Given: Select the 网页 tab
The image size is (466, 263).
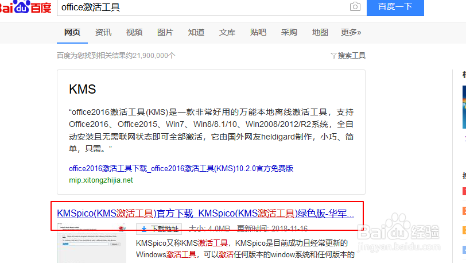Looking at the screenshot, I should (x=72, y=32).
